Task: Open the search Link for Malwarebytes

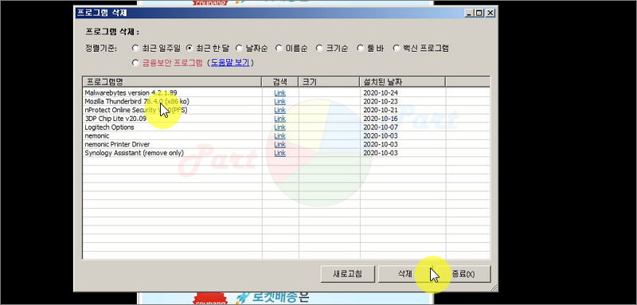Action: (280, 92)
